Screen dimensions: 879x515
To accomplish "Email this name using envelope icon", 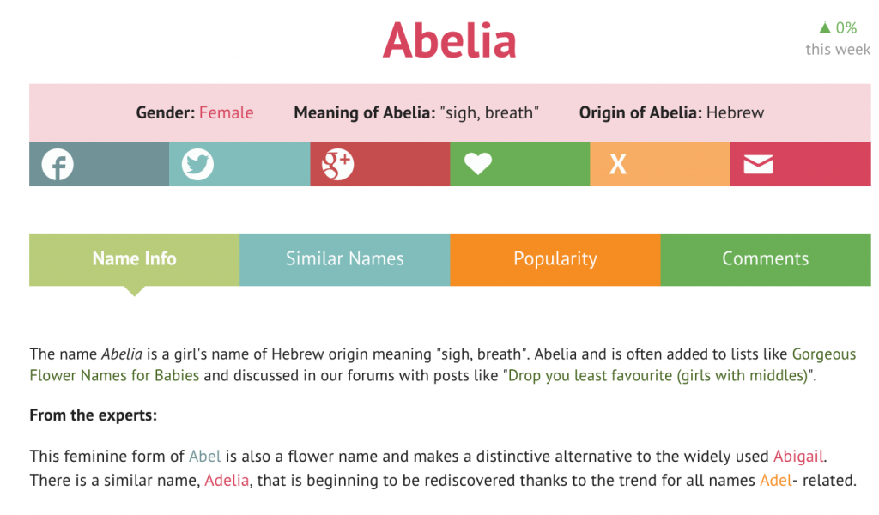I will [758, 164].
